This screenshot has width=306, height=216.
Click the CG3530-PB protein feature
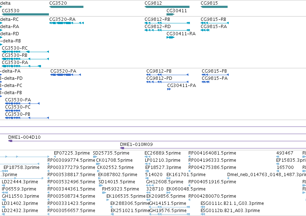point(27,118)
